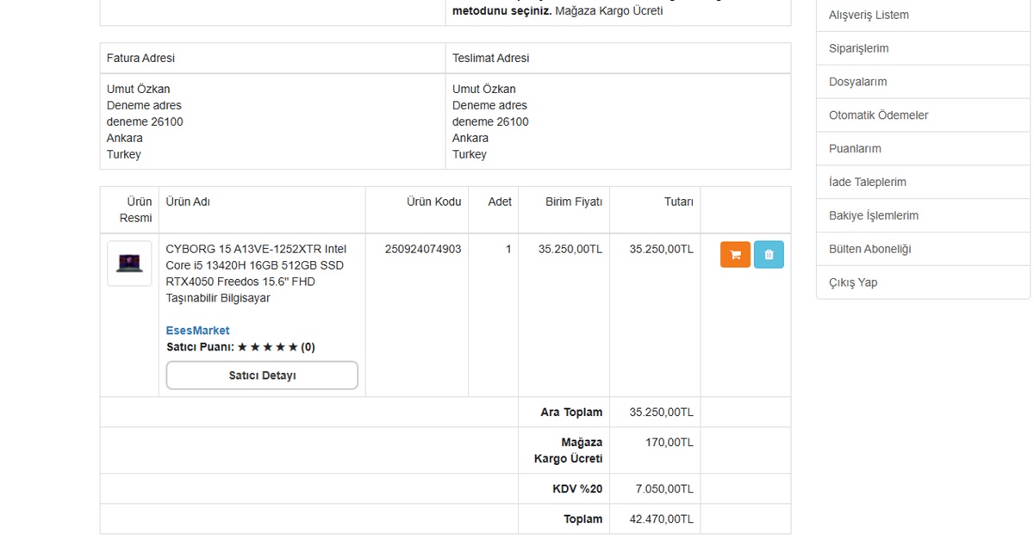Go to Alışveriş Listem in sidebar

[869, 15]
